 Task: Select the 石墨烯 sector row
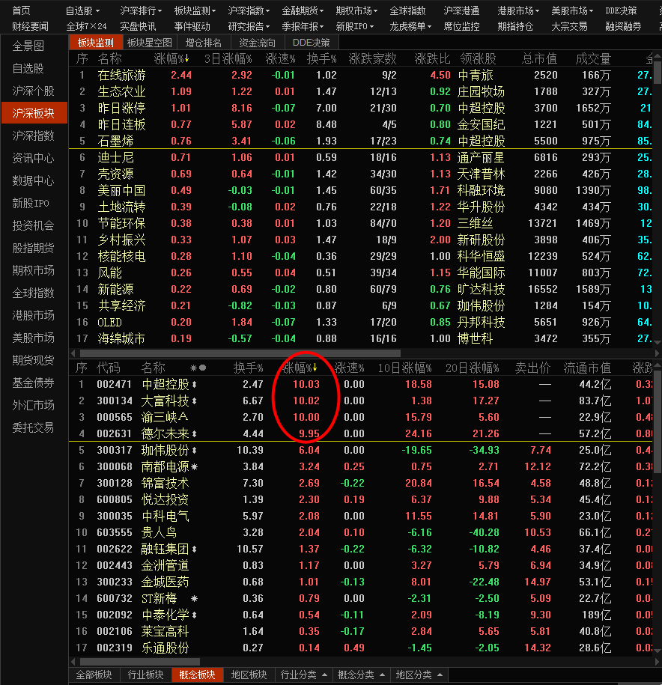coord(361,141)
